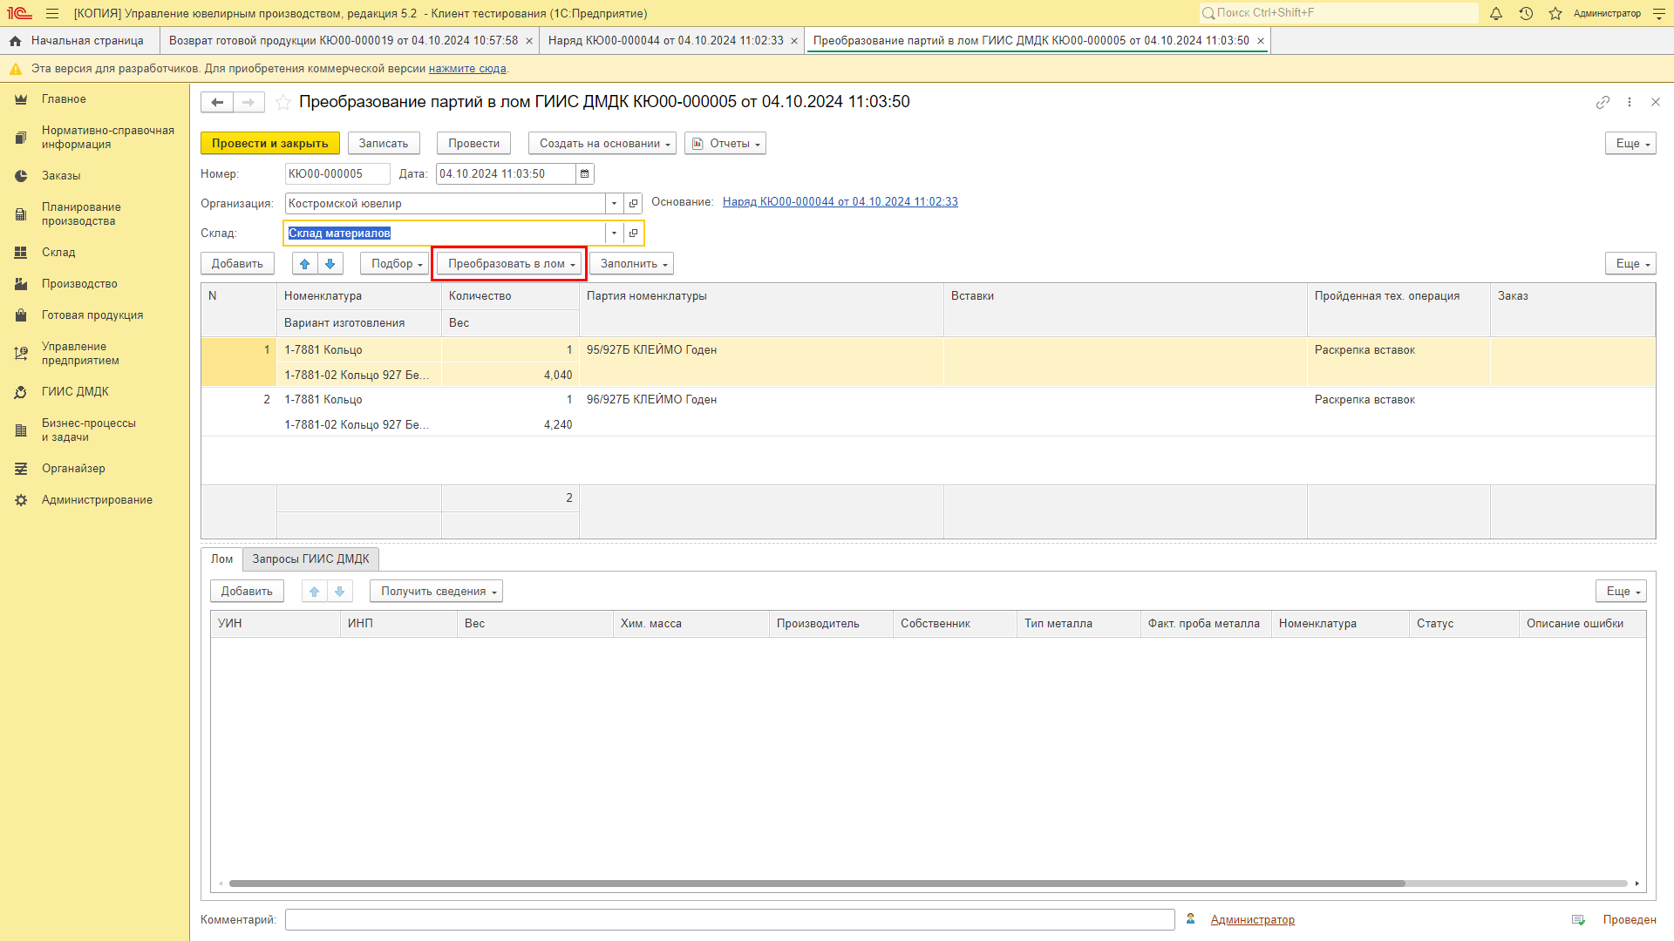Expand Получить сведения dropdown

[436, 592]
